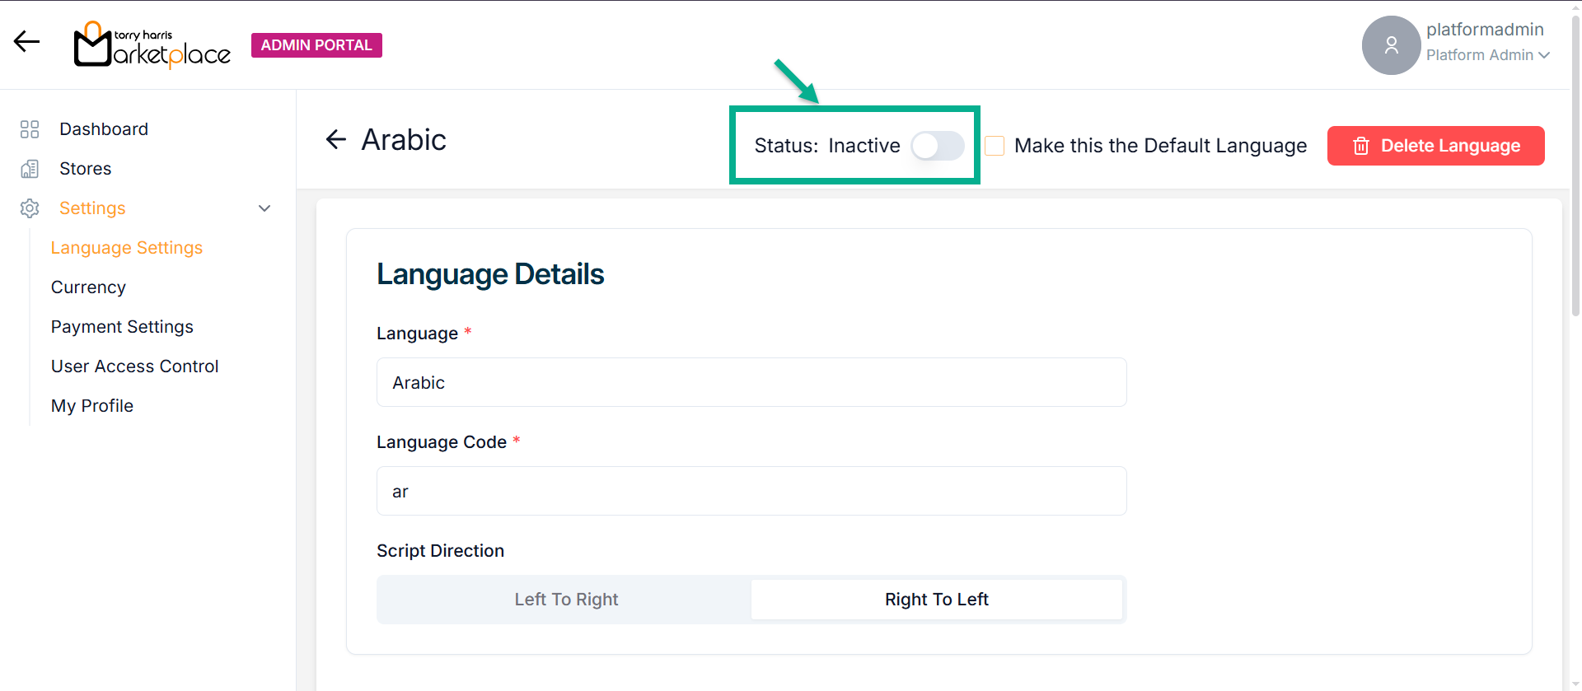
Task: Toggle the language Status switch to active
Action: (938, 146)
